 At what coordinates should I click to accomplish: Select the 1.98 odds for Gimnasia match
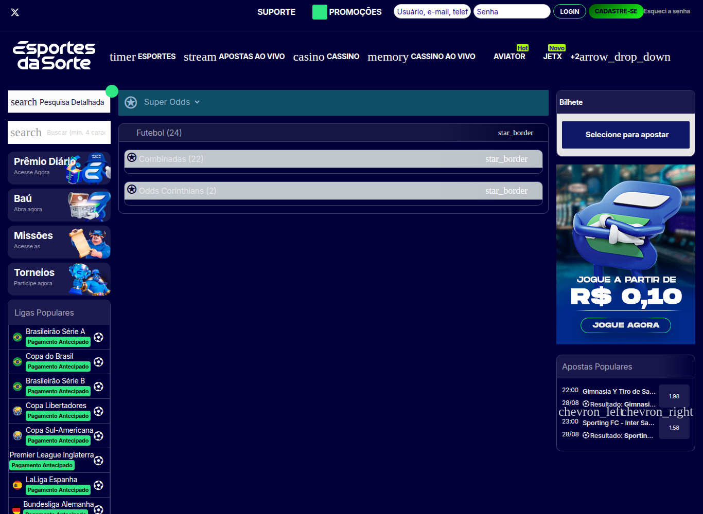tap(674, 396)
